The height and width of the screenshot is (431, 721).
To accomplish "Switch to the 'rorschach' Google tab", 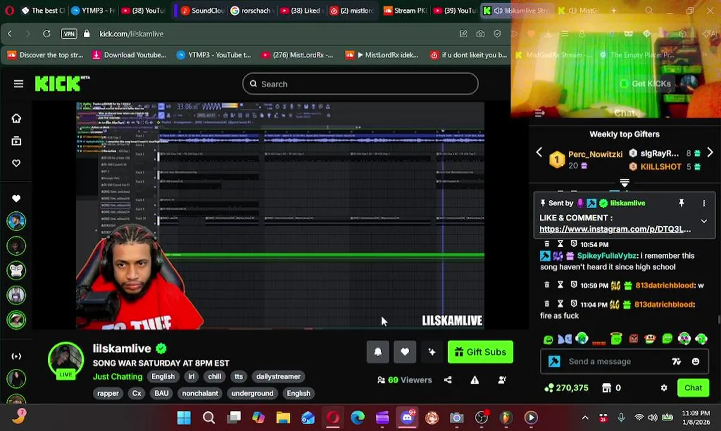I will click(x=252, y=10).
